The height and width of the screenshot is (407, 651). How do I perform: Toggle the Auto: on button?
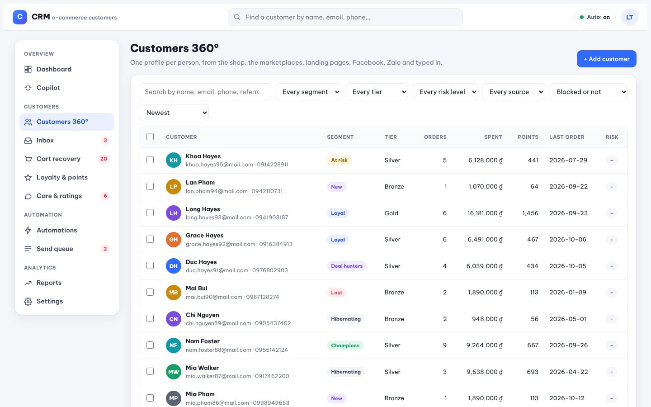click(595, 17)
